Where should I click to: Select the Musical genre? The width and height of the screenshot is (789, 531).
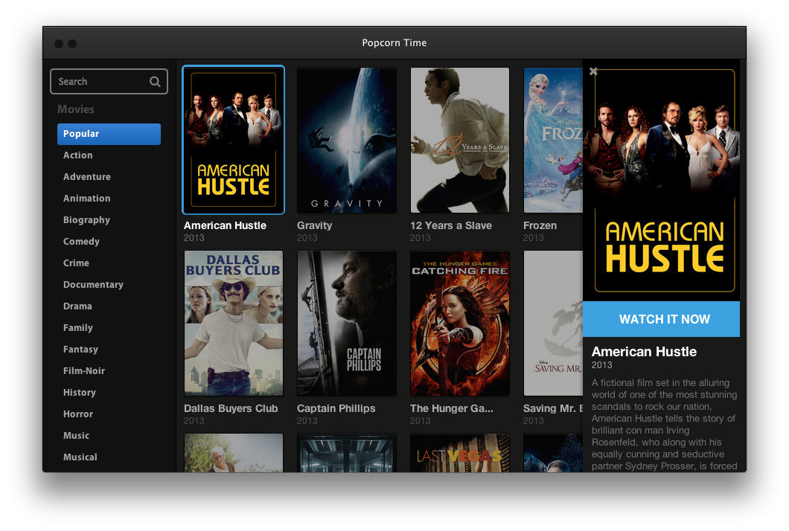coord(80,457)
